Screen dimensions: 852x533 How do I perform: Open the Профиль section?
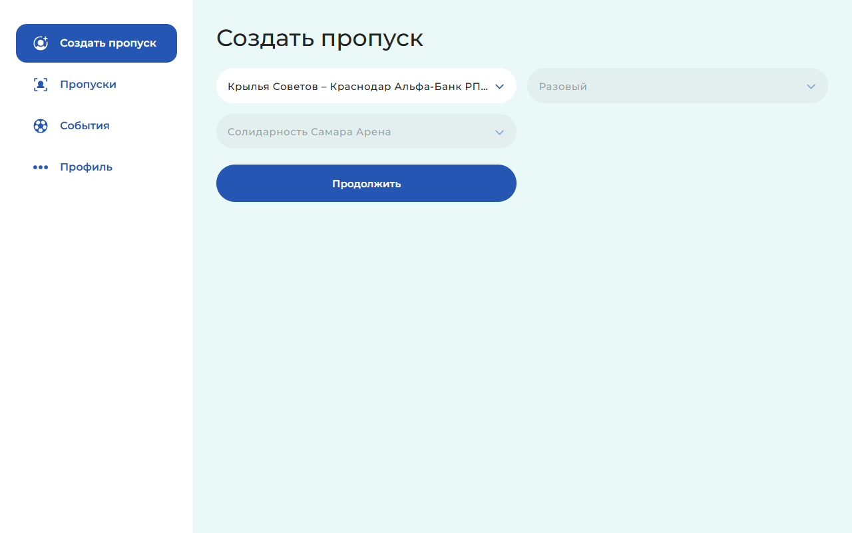86,167
